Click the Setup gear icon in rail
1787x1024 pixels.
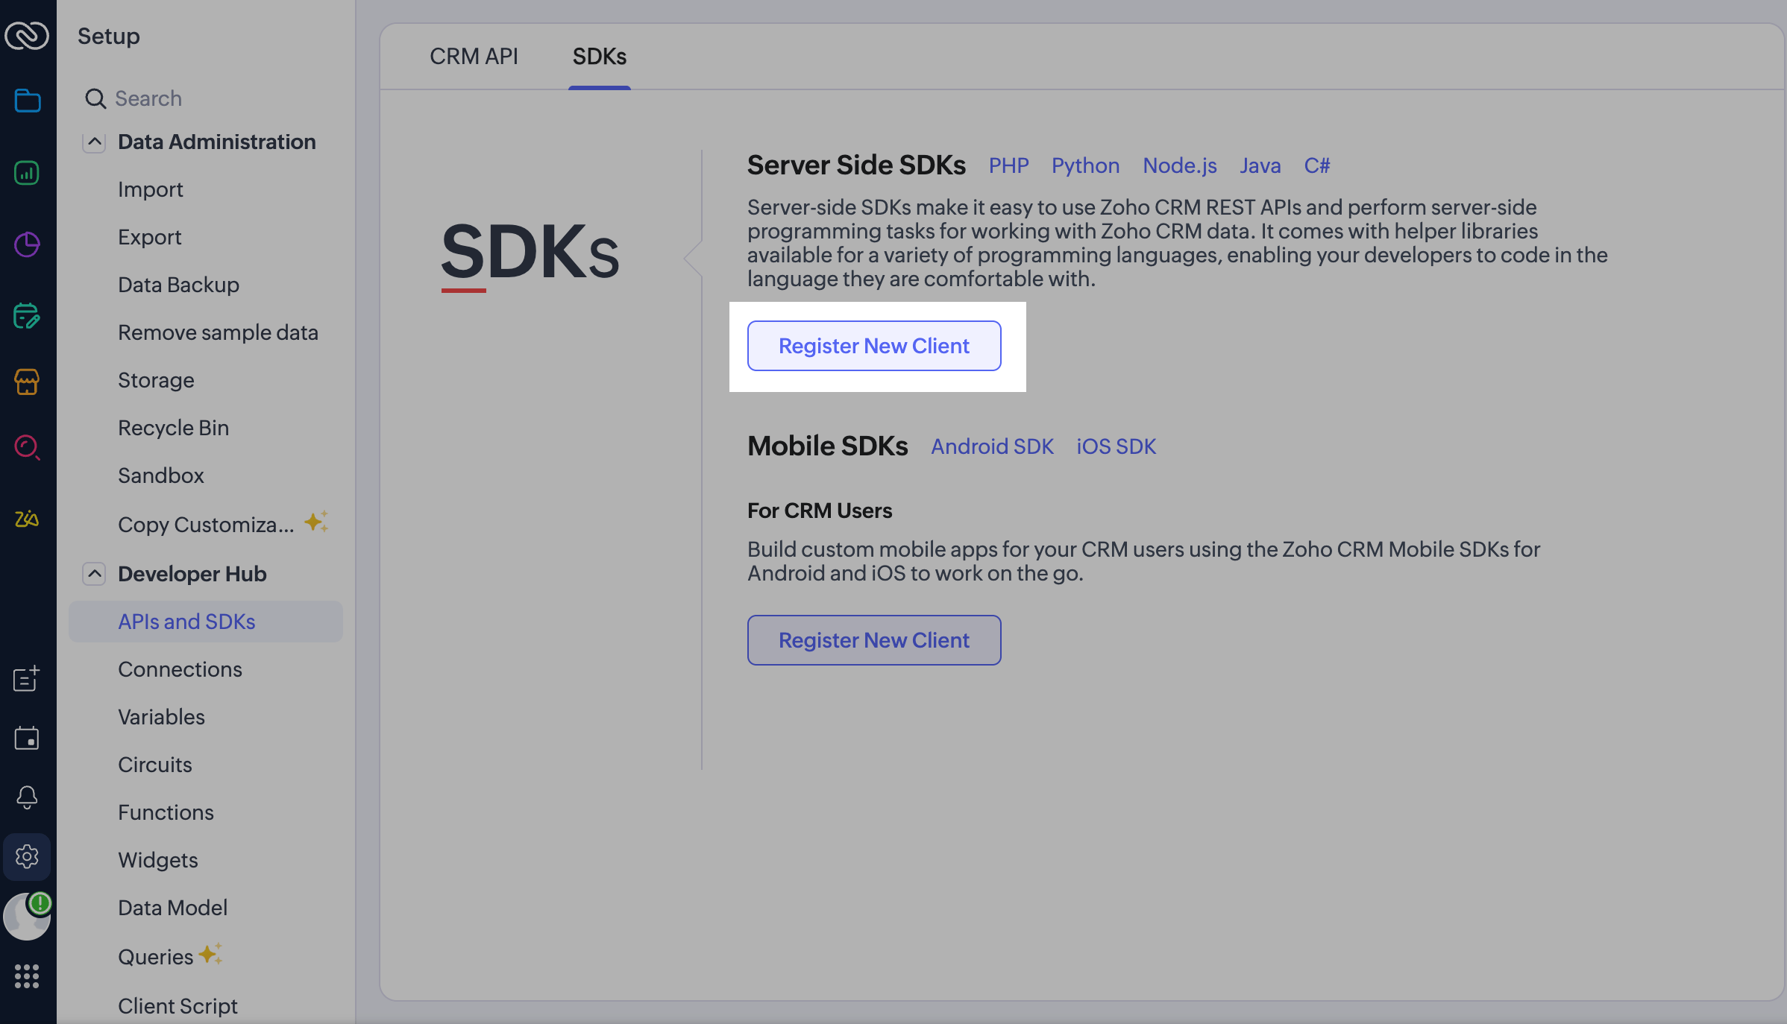point(27,856)
